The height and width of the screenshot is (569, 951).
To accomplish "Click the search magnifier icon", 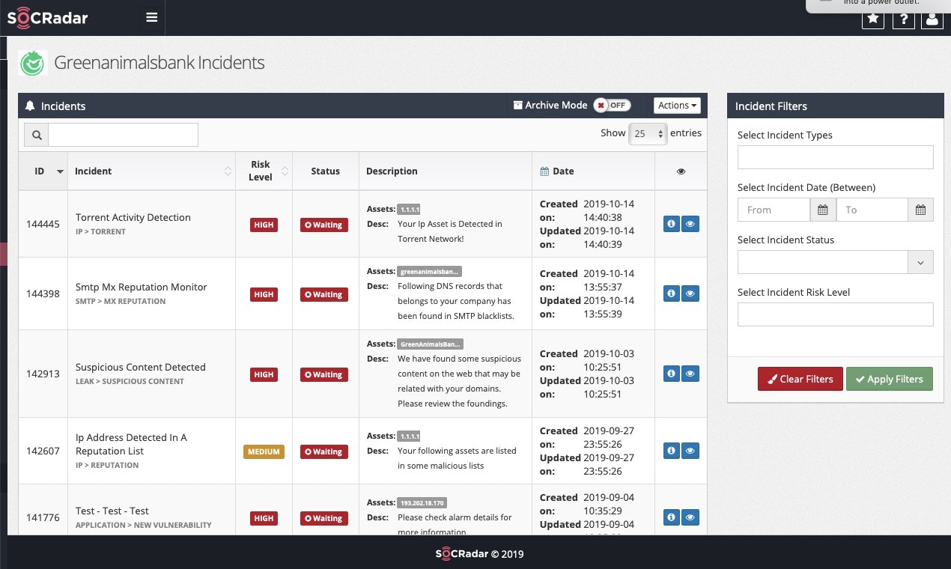I will pos(36,135).
